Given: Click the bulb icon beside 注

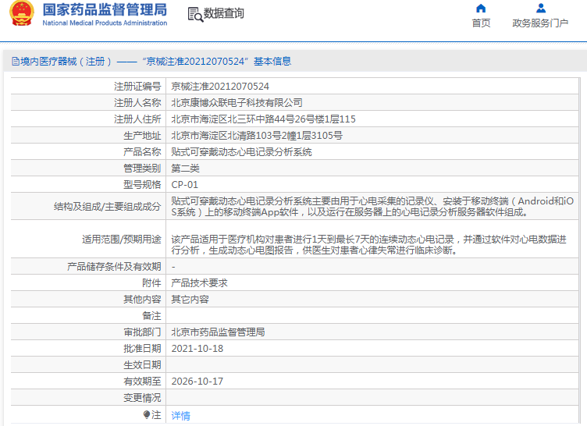Looking at the screenshot, I should point(147,414).
